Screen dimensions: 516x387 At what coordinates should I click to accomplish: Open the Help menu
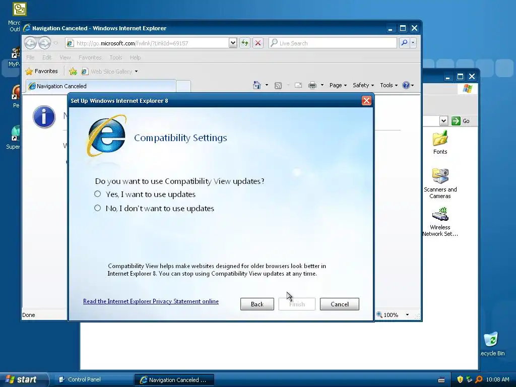click(135, 57)
